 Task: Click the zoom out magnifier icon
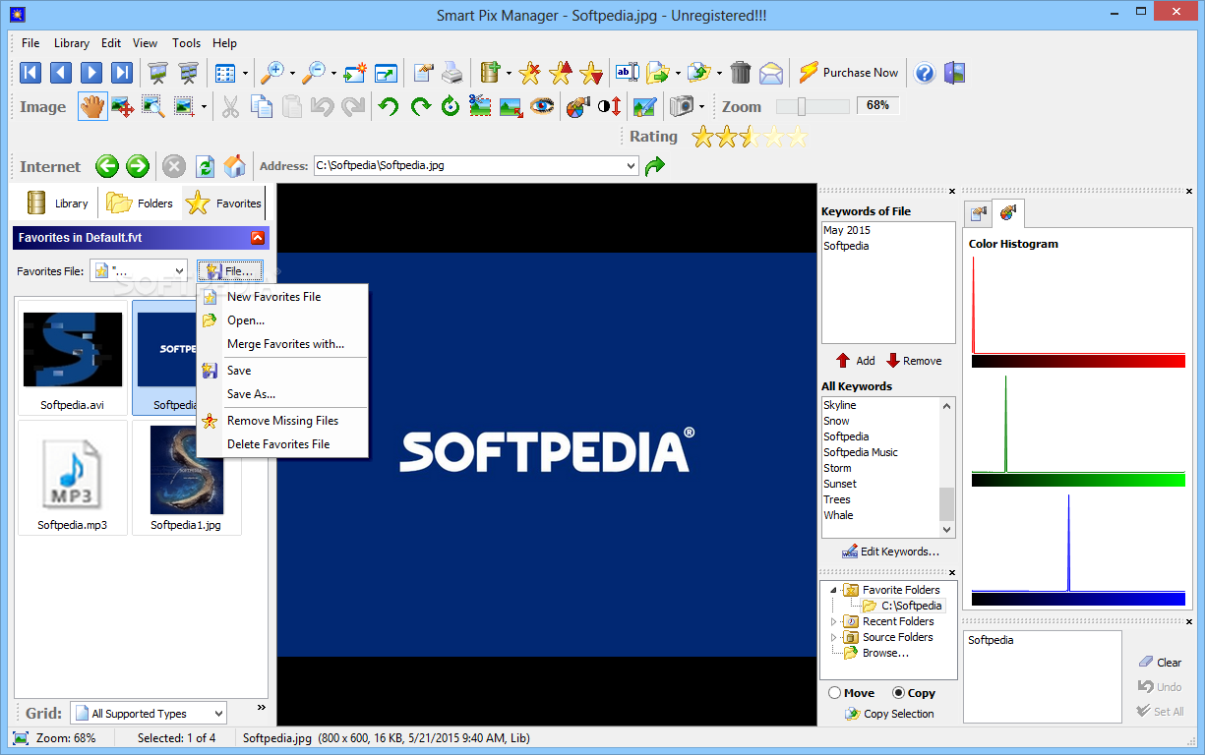click(x=314, y=73)
